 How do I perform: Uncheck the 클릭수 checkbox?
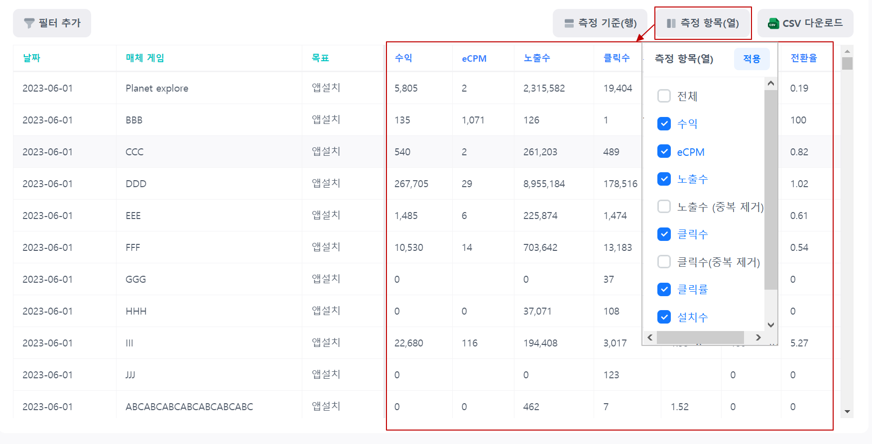point(664,234)
